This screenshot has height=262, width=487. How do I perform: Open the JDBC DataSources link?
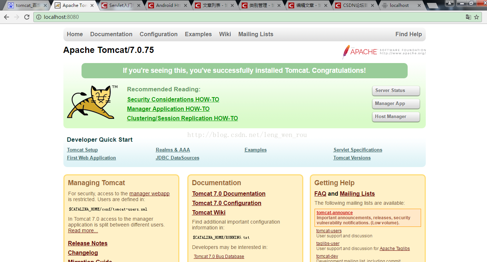(x=178, y=158)
